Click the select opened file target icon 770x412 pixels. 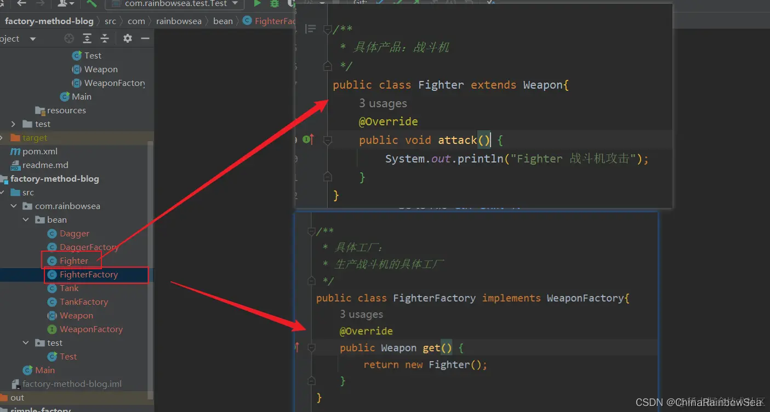(x=69, y=38)
